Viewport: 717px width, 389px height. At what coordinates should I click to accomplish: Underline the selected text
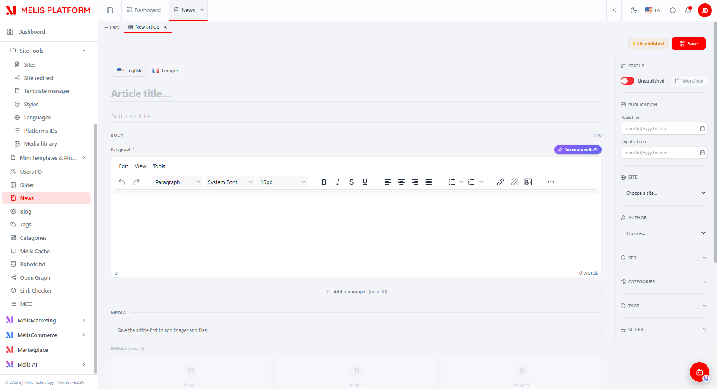pyautogui.click(x=365, y=182)
